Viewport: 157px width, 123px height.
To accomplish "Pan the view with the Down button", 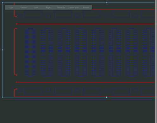I will click(24, 8).
